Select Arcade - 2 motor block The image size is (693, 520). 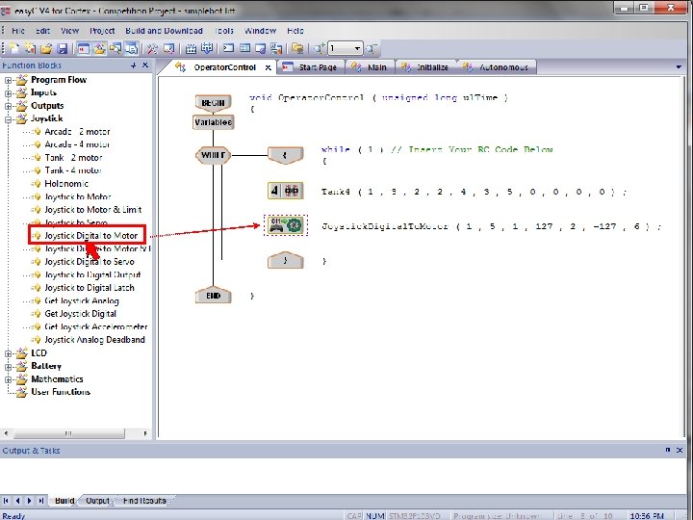pos(77,131)
